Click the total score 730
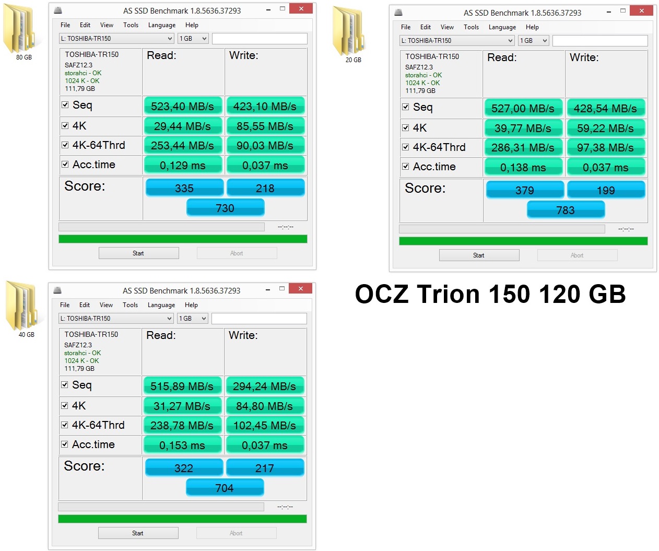Image resolution: width=659 pixels, height=551 pixels. point(226,208)
